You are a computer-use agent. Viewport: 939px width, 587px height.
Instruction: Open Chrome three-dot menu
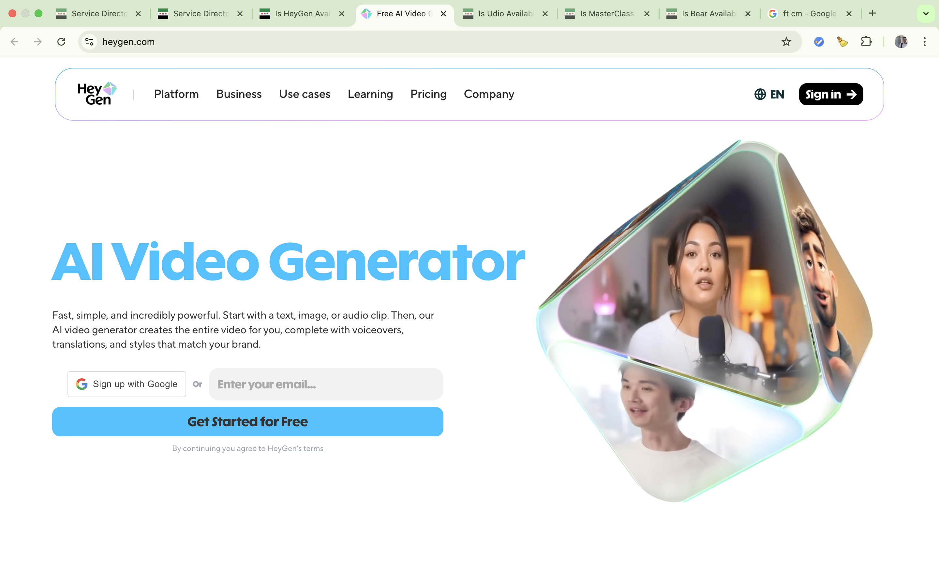tap(925, 41)
